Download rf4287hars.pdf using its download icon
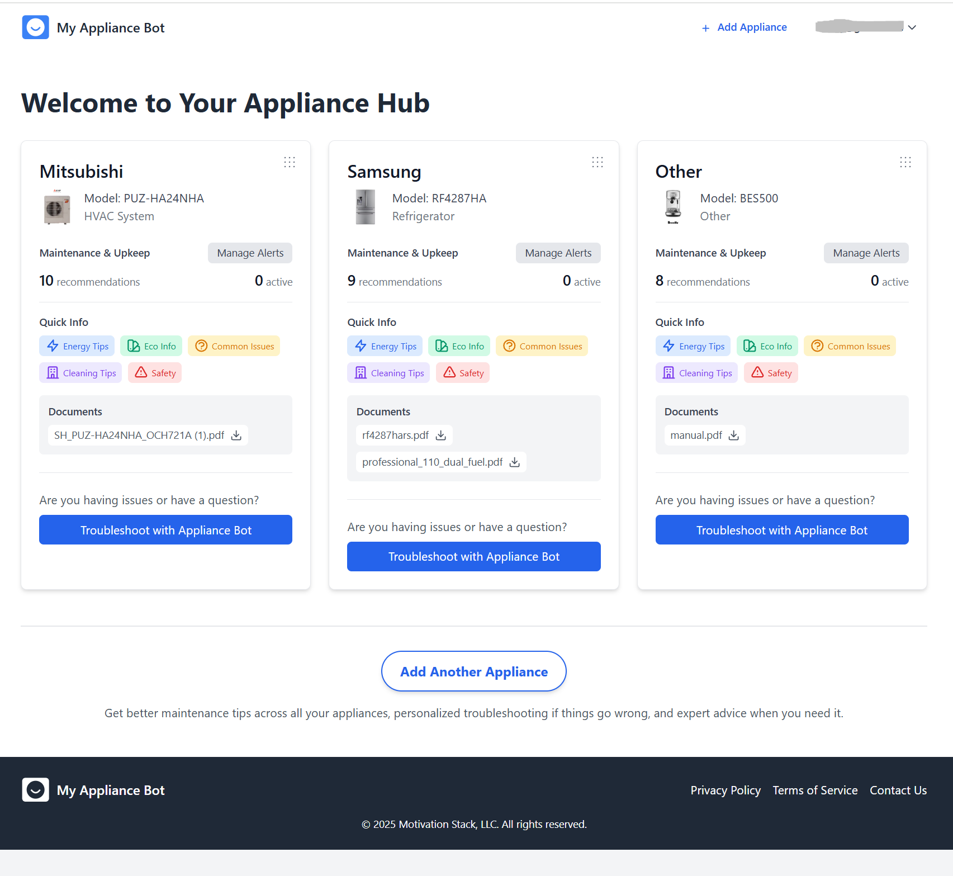This screenshot has height=876, width=953. 441,435
